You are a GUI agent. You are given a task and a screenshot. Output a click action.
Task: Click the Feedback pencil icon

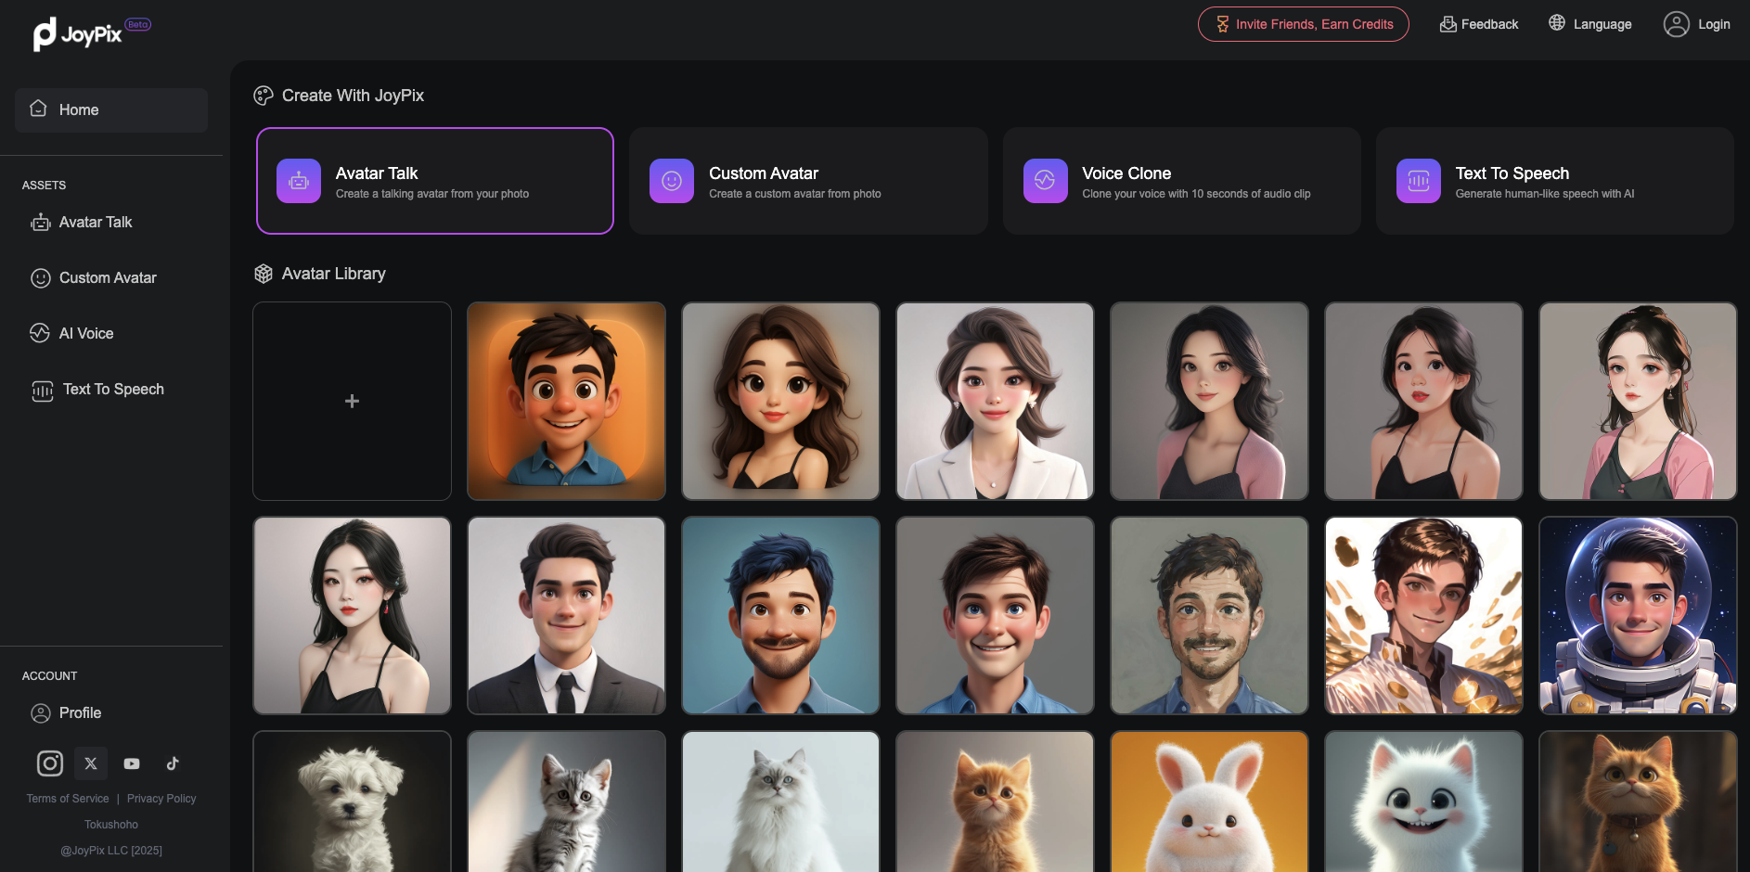point(1448,24)
